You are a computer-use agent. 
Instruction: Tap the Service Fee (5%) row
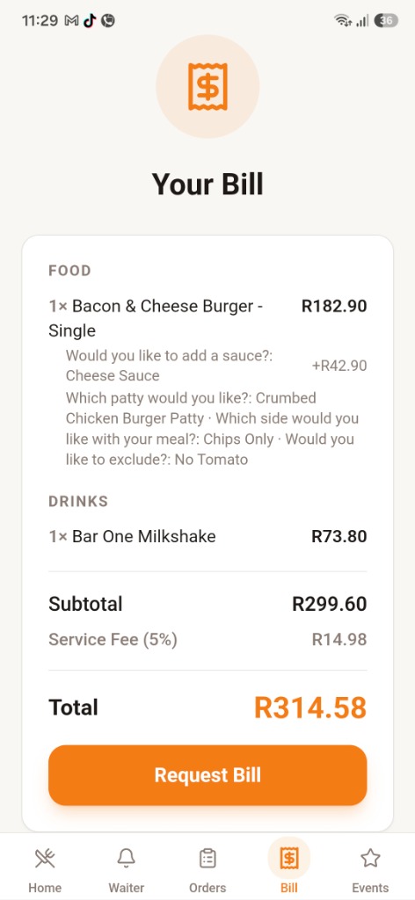tap(207, 640)
